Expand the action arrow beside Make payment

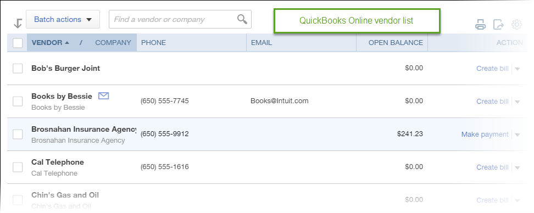518,134
